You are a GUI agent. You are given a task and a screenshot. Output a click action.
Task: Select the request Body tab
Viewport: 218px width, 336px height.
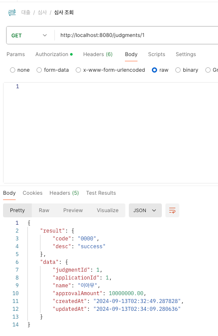click(x=131, y=54)
